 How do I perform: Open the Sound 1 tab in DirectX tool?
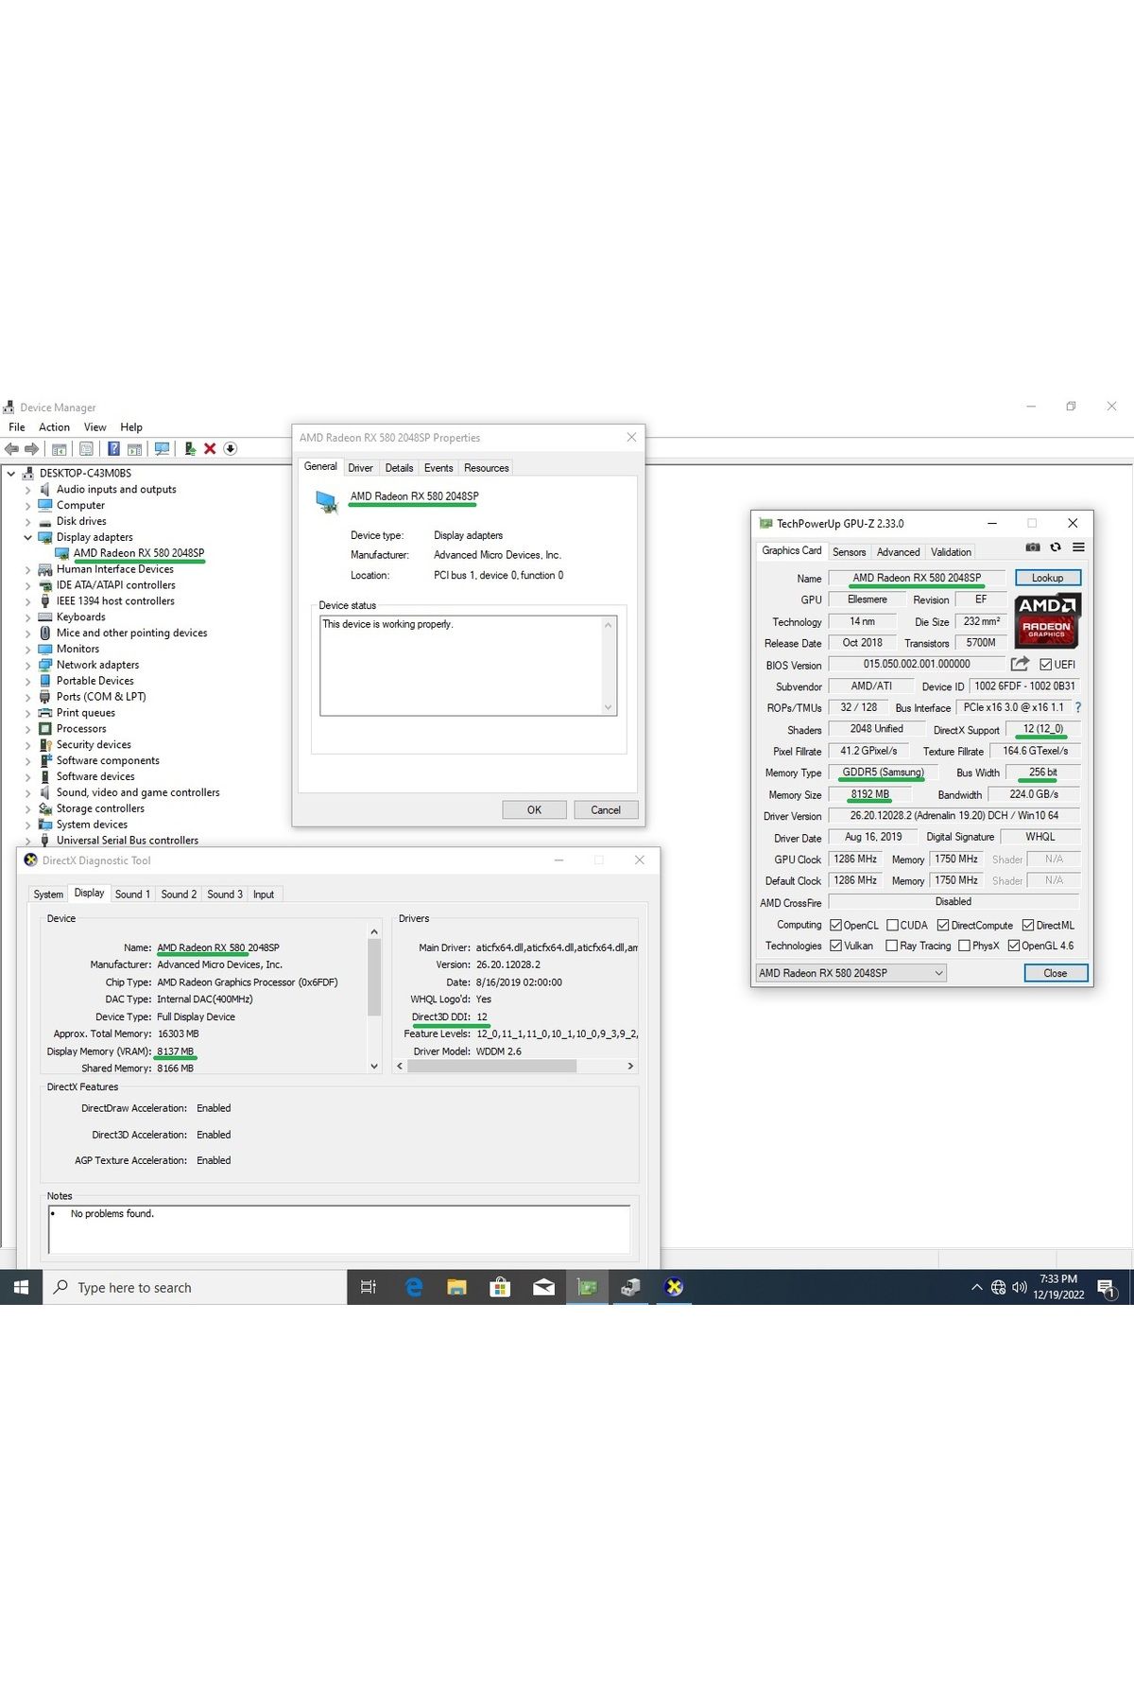tap(132, 894)
